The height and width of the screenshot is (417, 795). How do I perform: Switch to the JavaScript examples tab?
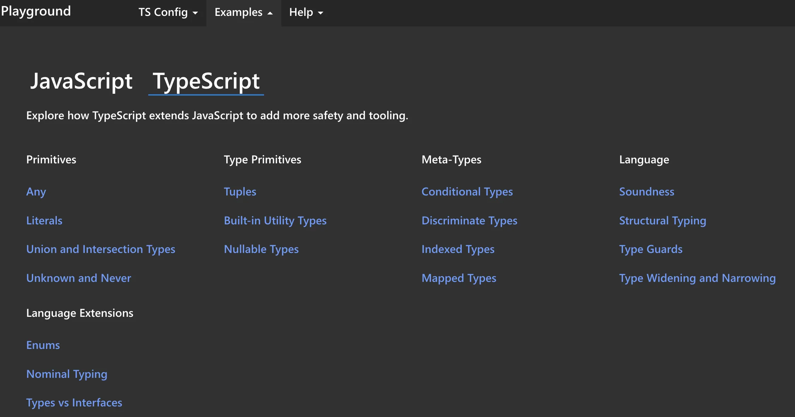click(x=81, y=81)
